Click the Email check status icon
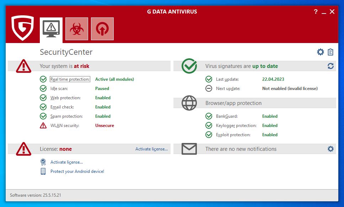The width and height of the screenshot is (344, 207). tap(43, 107)
